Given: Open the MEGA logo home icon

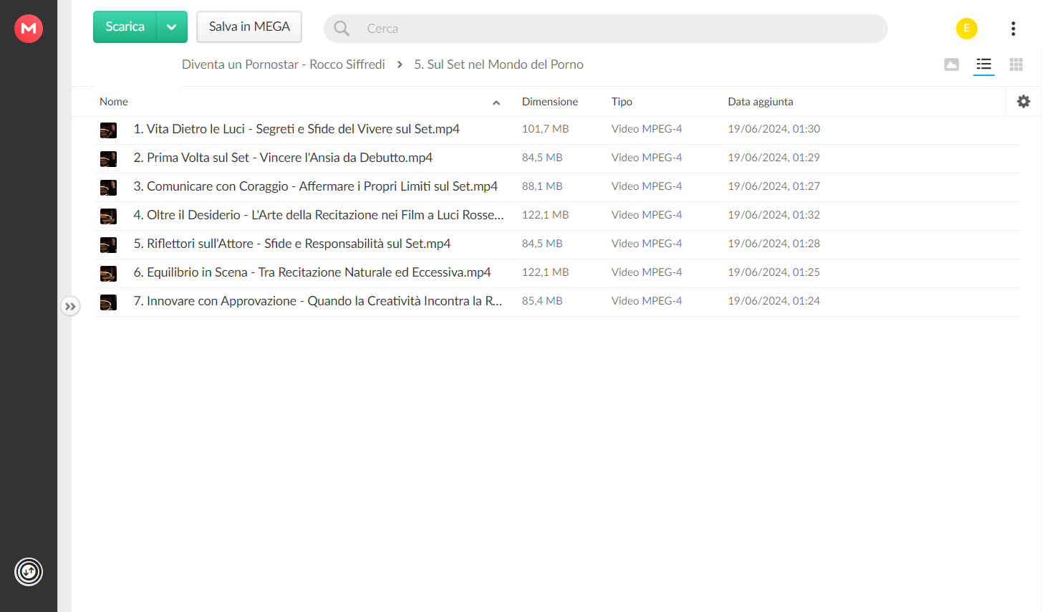Looking at the screenshot, I should coord(29,29).
